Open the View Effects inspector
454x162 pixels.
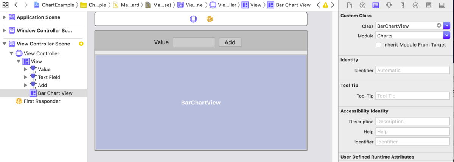tap(442, 5)
